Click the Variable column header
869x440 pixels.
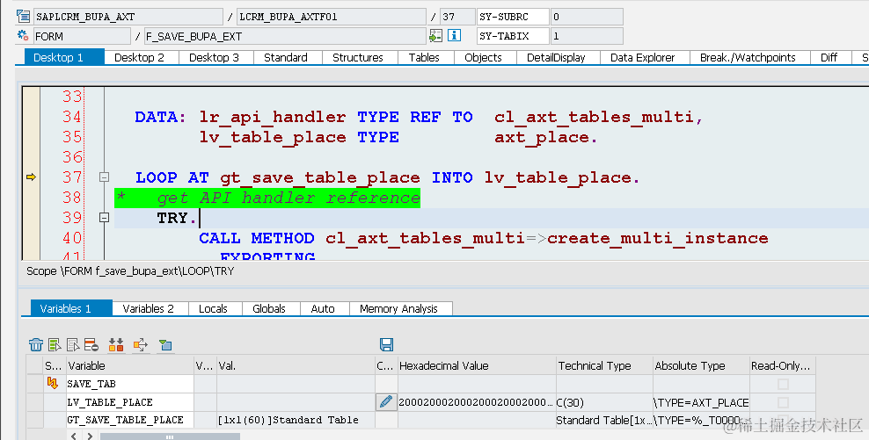(129, 366)
